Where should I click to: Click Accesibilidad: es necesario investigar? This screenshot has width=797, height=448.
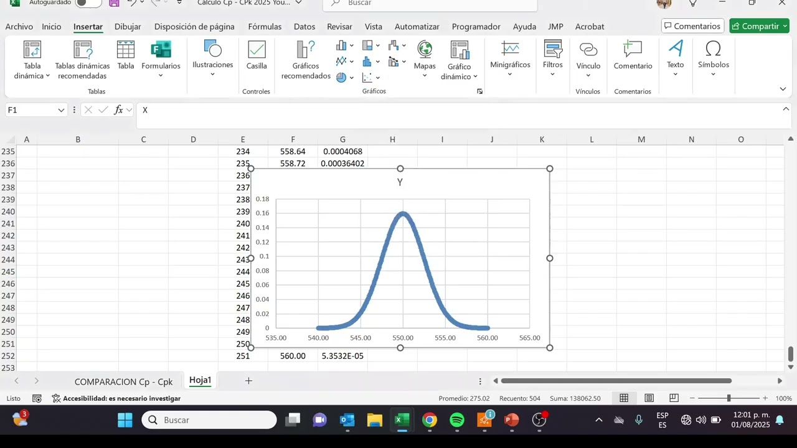116,398
